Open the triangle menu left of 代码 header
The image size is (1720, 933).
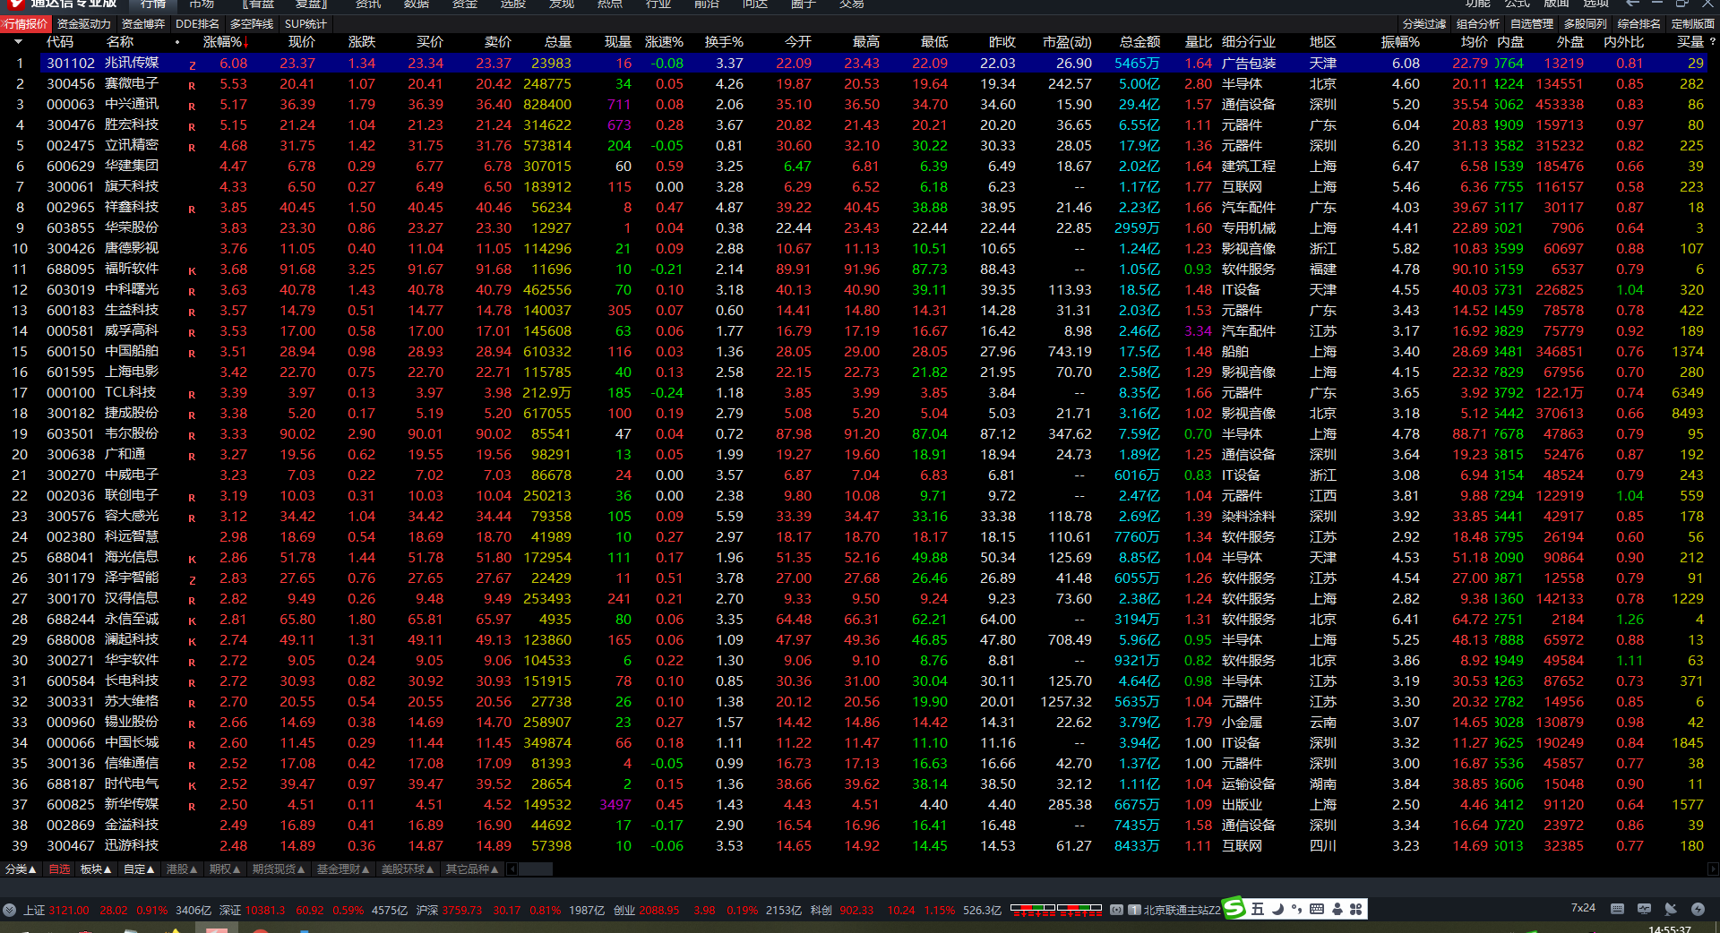tap(18, 42)
